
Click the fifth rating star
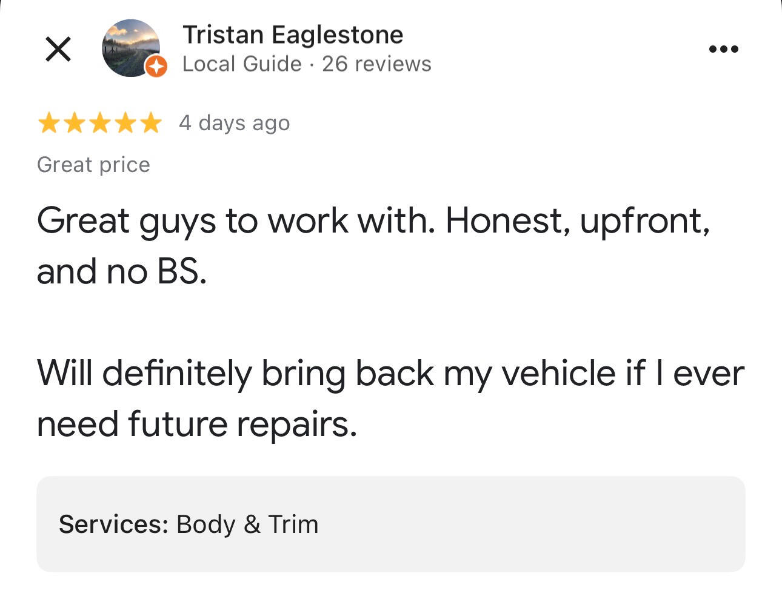(151, 124)
